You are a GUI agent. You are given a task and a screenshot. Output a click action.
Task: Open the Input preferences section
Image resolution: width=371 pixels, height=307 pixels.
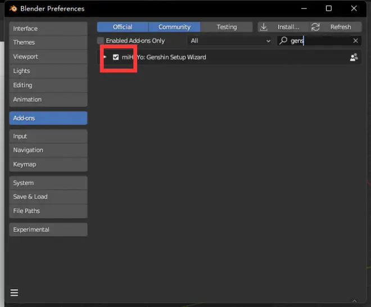tap(48, 136)
